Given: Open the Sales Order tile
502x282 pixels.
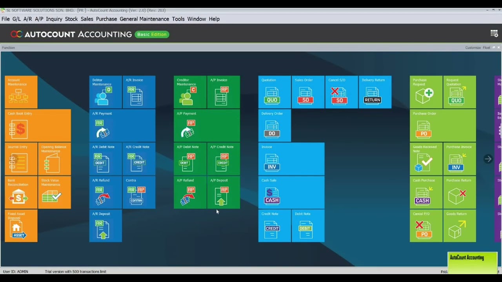Looking at the screenshot, I should point(308,92).
